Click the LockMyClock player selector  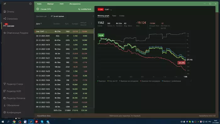point(85,9)
